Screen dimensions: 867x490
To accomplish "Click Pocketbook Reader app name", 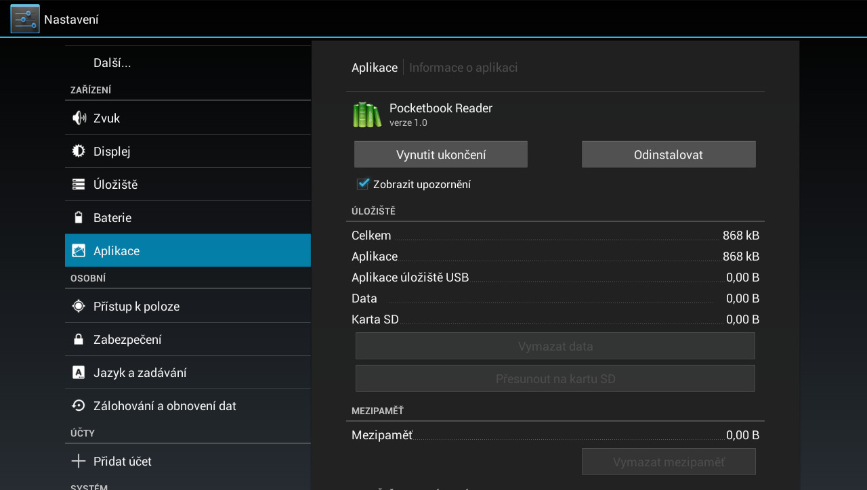I will [441, 108].
